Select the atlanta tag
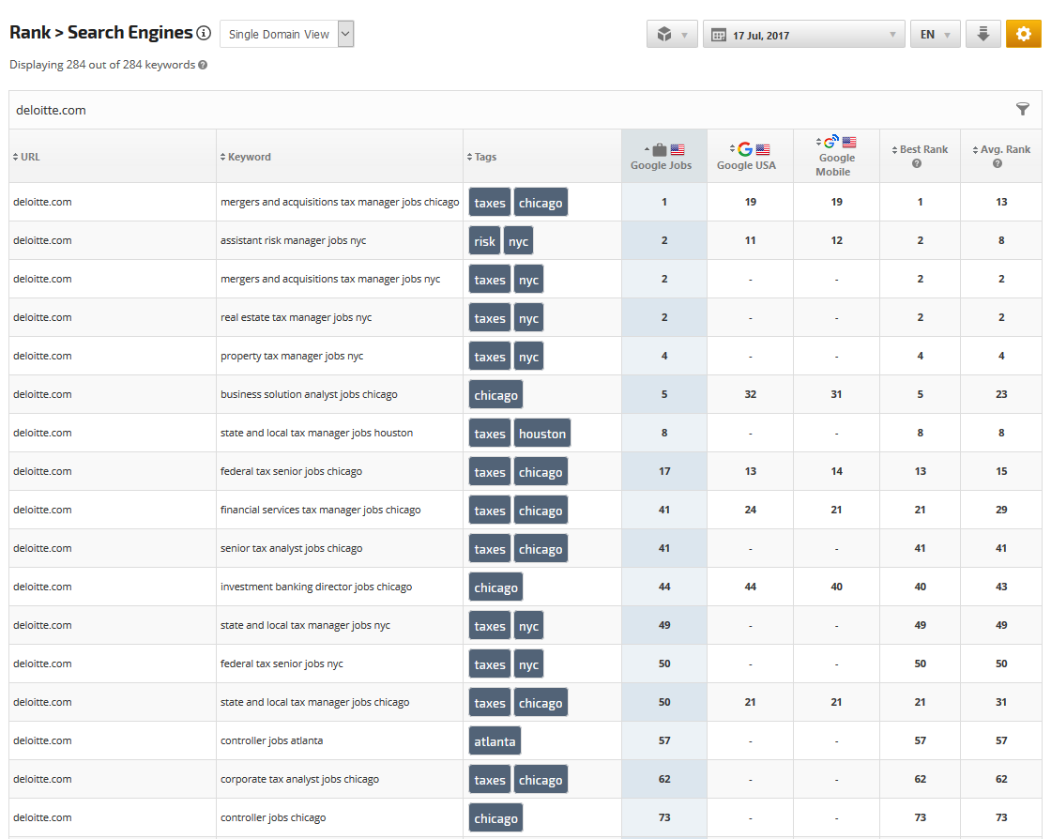The image size is (1051, 839). click(495, 741)
